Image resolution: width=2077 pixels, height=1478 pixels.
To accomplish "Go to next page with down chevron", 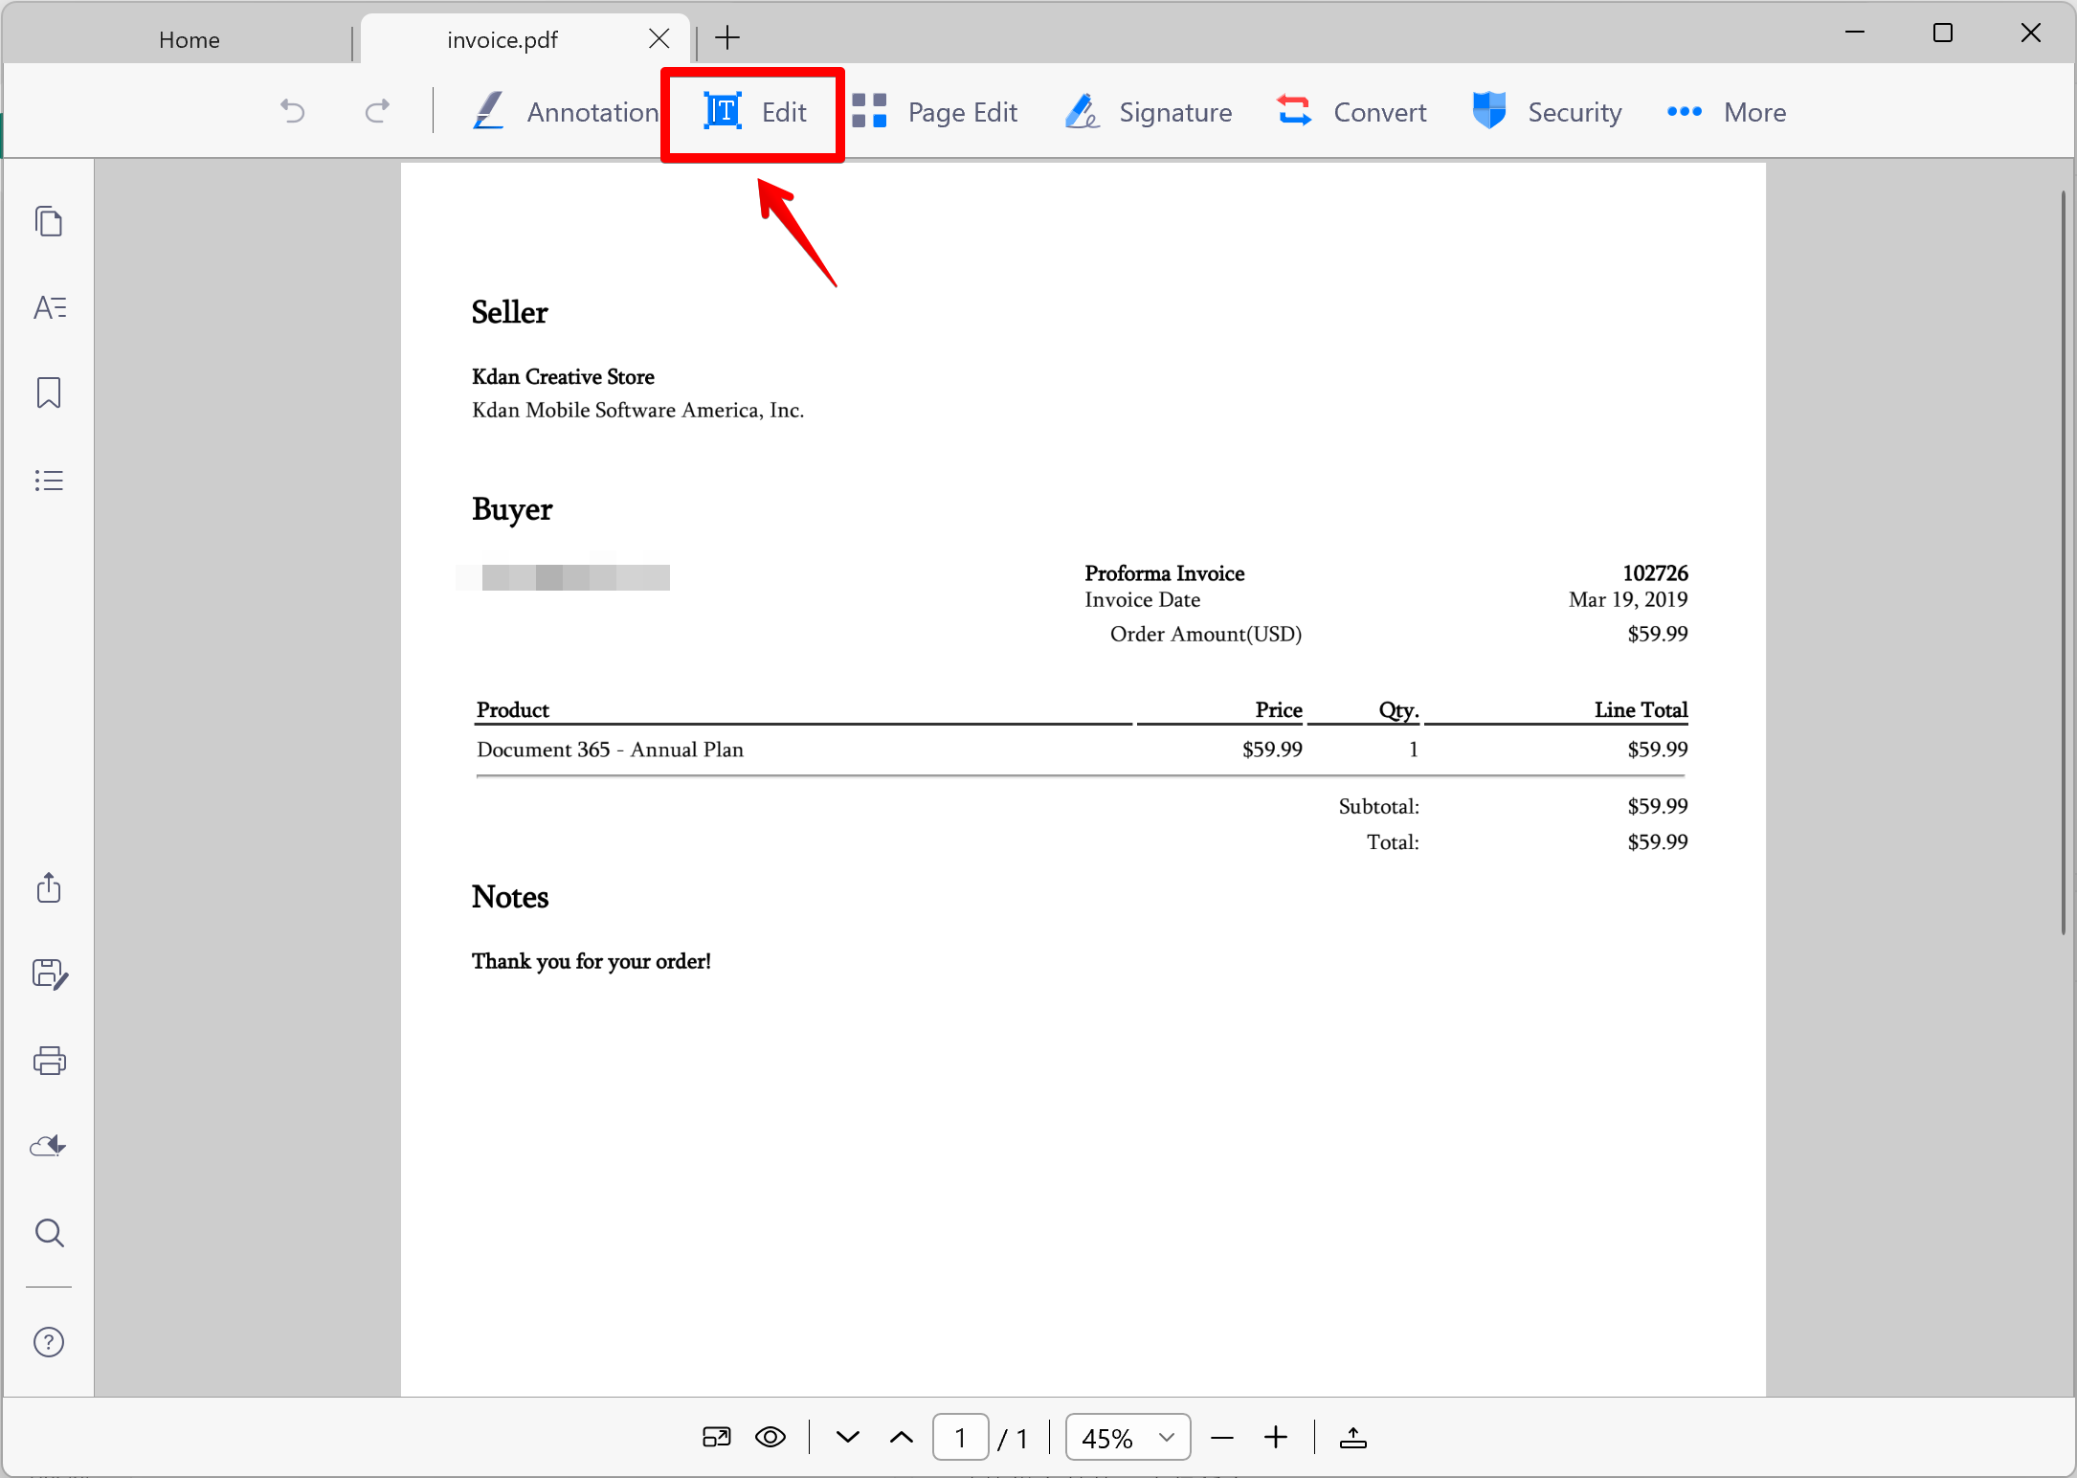I will click(848, 1437).
